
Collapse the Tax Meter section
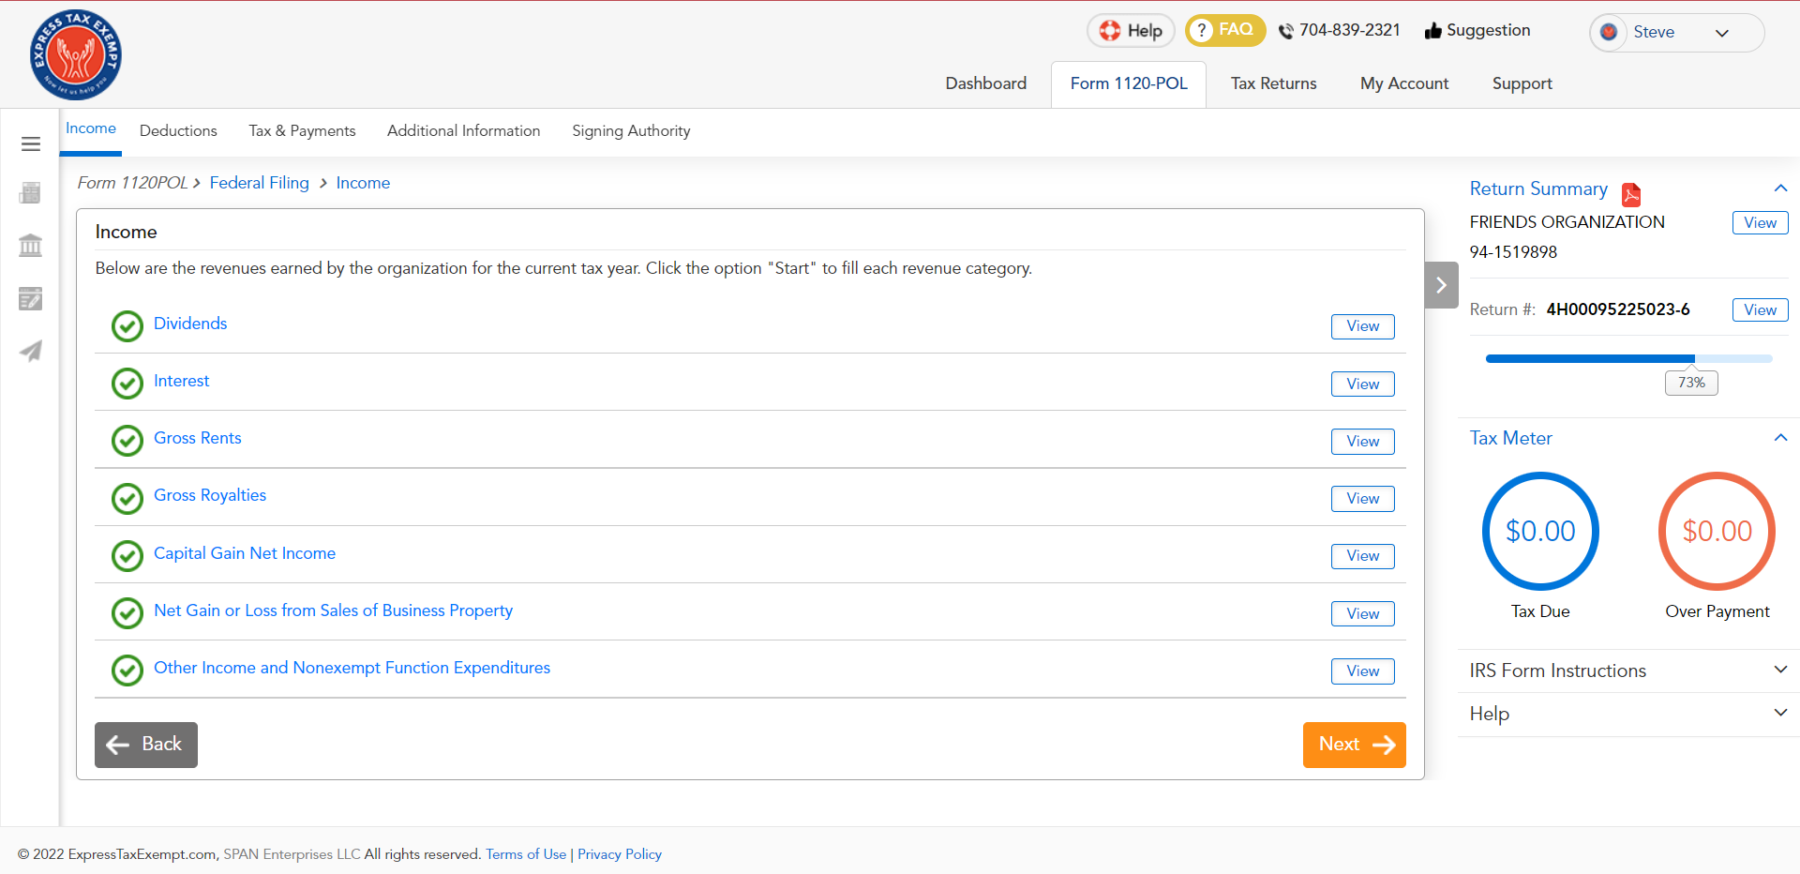[x=1780, y=438]
